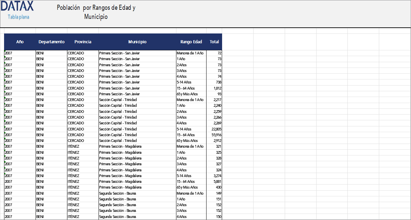This screenshot has height=220, width=411.
Task: Select the Total cell showing 328
Action: [214, 158]
